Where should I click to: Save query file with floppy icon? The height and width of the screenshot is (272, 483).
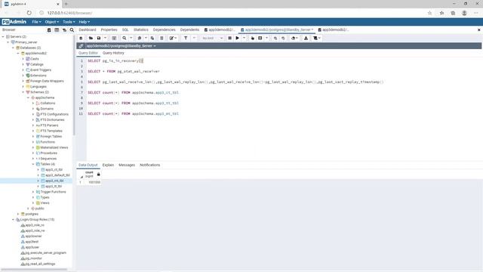[99, 38]
